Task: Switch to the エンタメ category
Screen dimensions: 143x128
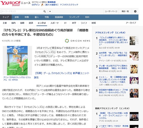Action: click(42, 23)
